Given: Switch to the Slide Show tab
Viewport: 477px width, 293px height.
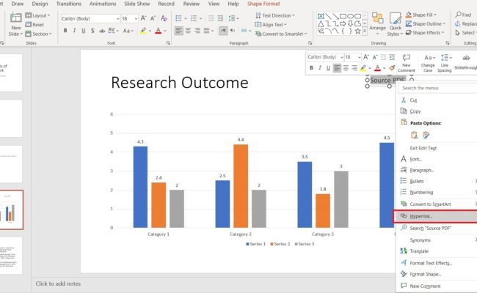Looking at the screenshot, I should click(137, 4).
